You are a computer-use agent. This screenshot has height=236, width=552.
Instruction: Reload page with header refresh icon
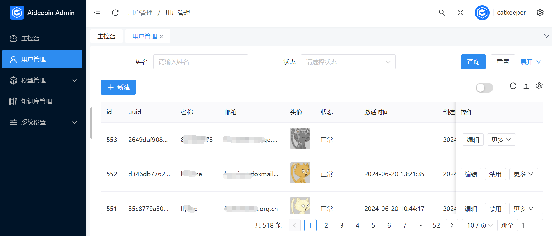(x=115, y=13)
